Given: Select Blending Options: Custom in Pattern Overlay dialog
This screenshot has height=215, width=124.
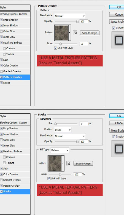Looking at the screenshot, I should coord(15,14).
